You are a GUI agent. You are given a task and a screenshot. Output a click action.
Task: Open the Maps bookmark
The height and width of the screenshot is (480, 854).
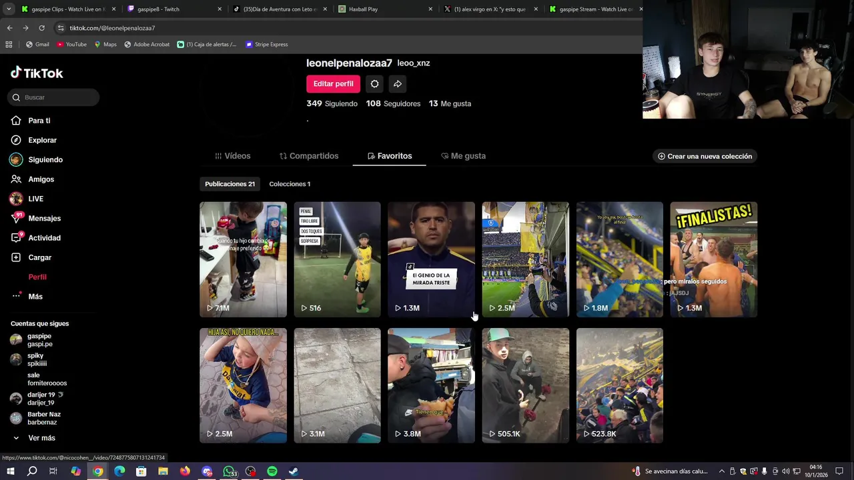105,45
